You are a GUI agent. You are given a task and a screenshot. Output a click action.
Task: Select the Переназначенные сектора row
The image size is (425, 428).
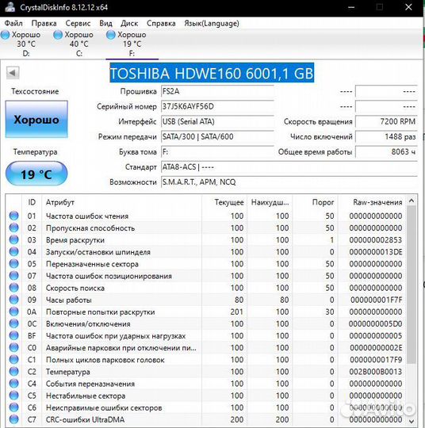[x=205, y=264]
